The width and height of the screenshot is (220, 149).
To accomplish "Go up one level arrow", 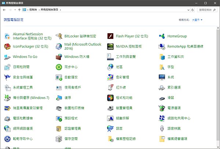I will [x=19, y=10].
